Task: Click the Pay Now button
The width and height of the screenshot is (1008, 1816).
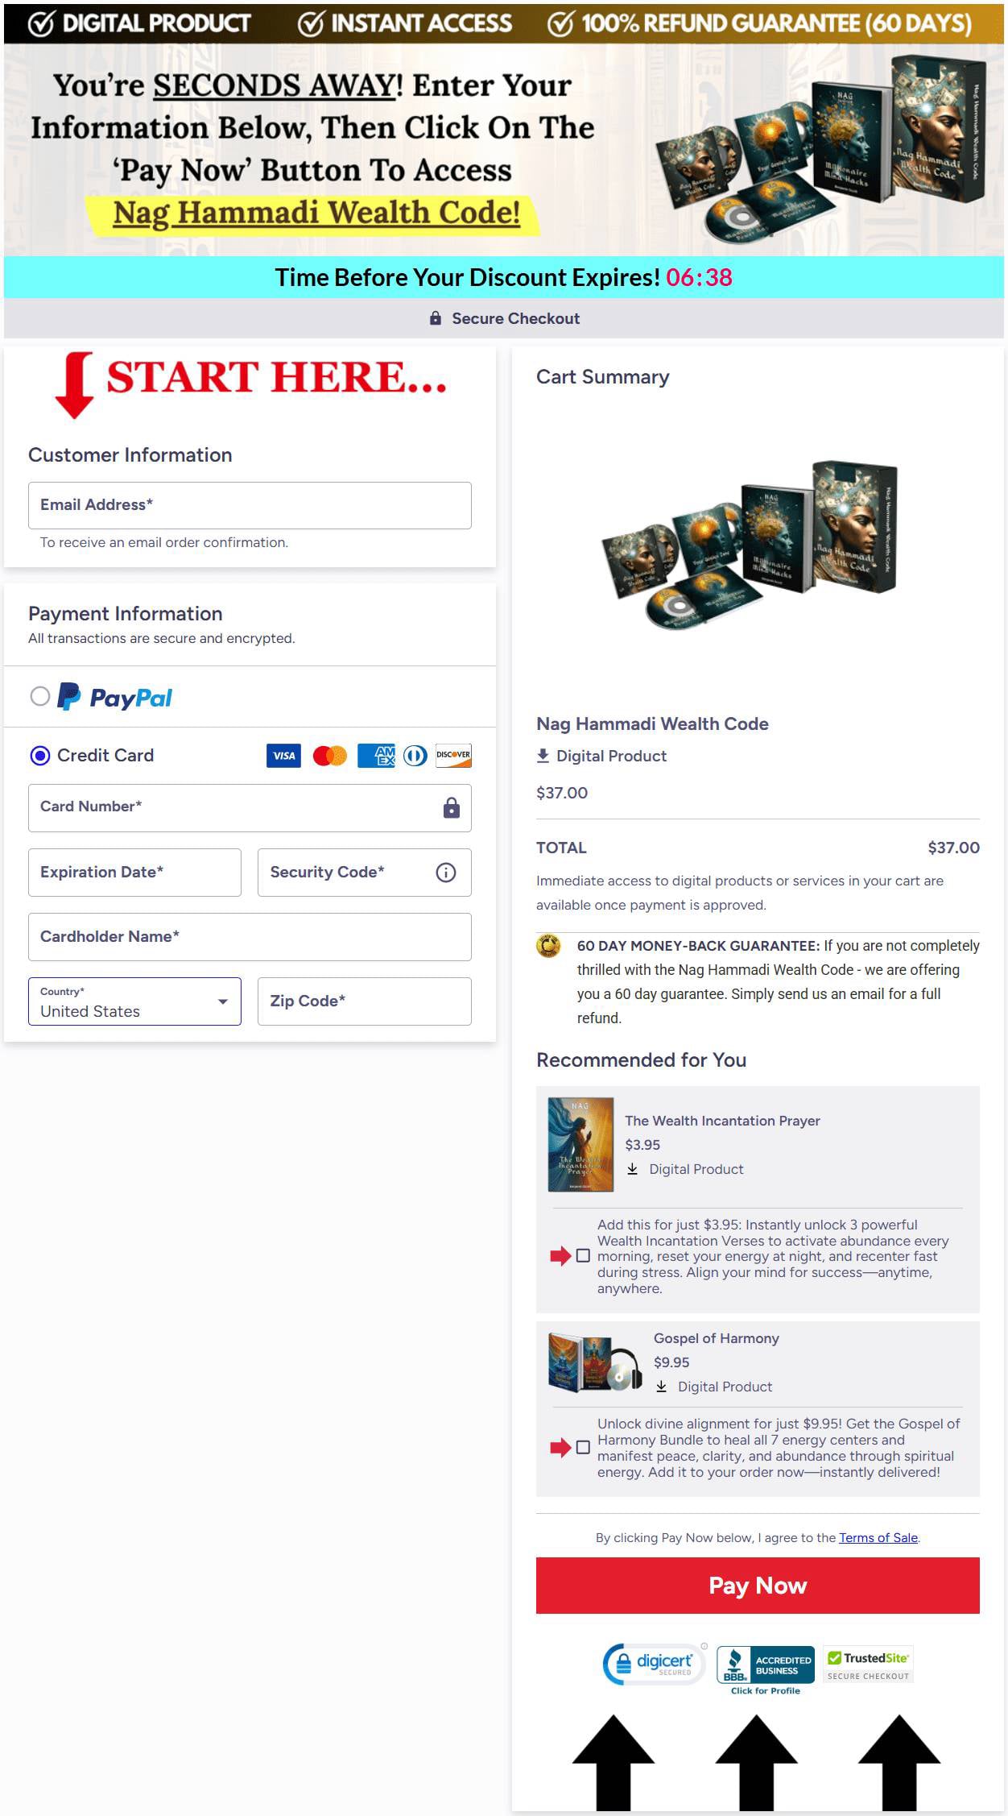Action: point(758,1586)
